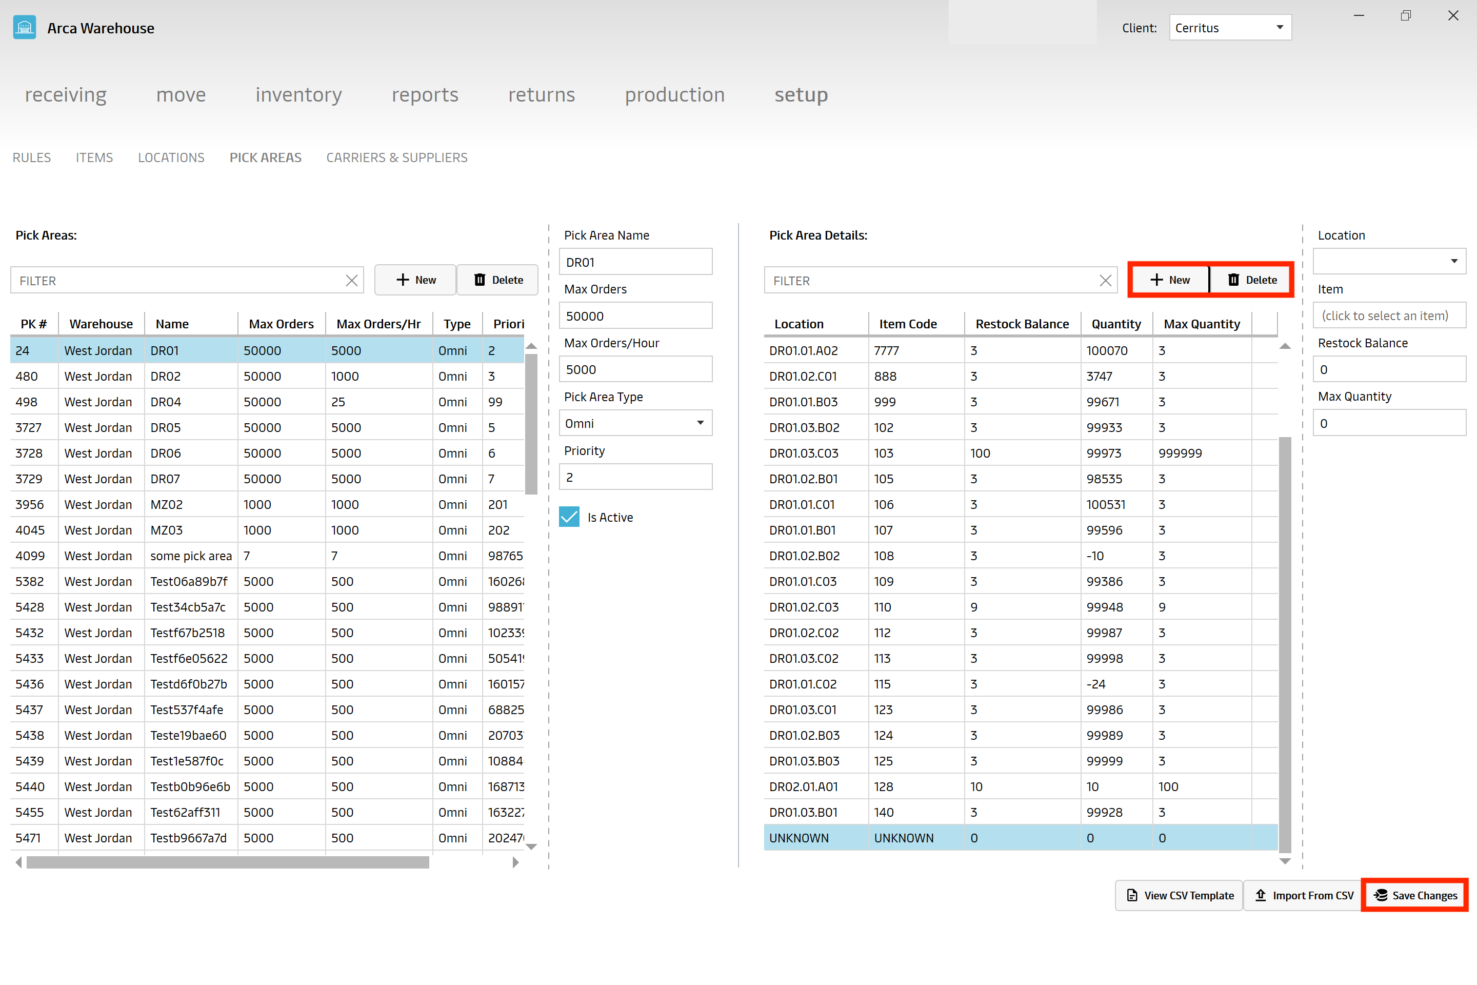Click the Restock Balance input field
1477x985 pixels.
tap(1389, 369)
